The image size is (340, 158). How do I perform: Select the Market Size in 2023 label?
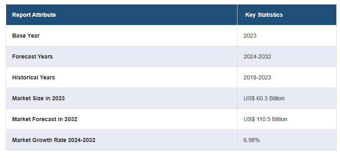click(39, 98)
